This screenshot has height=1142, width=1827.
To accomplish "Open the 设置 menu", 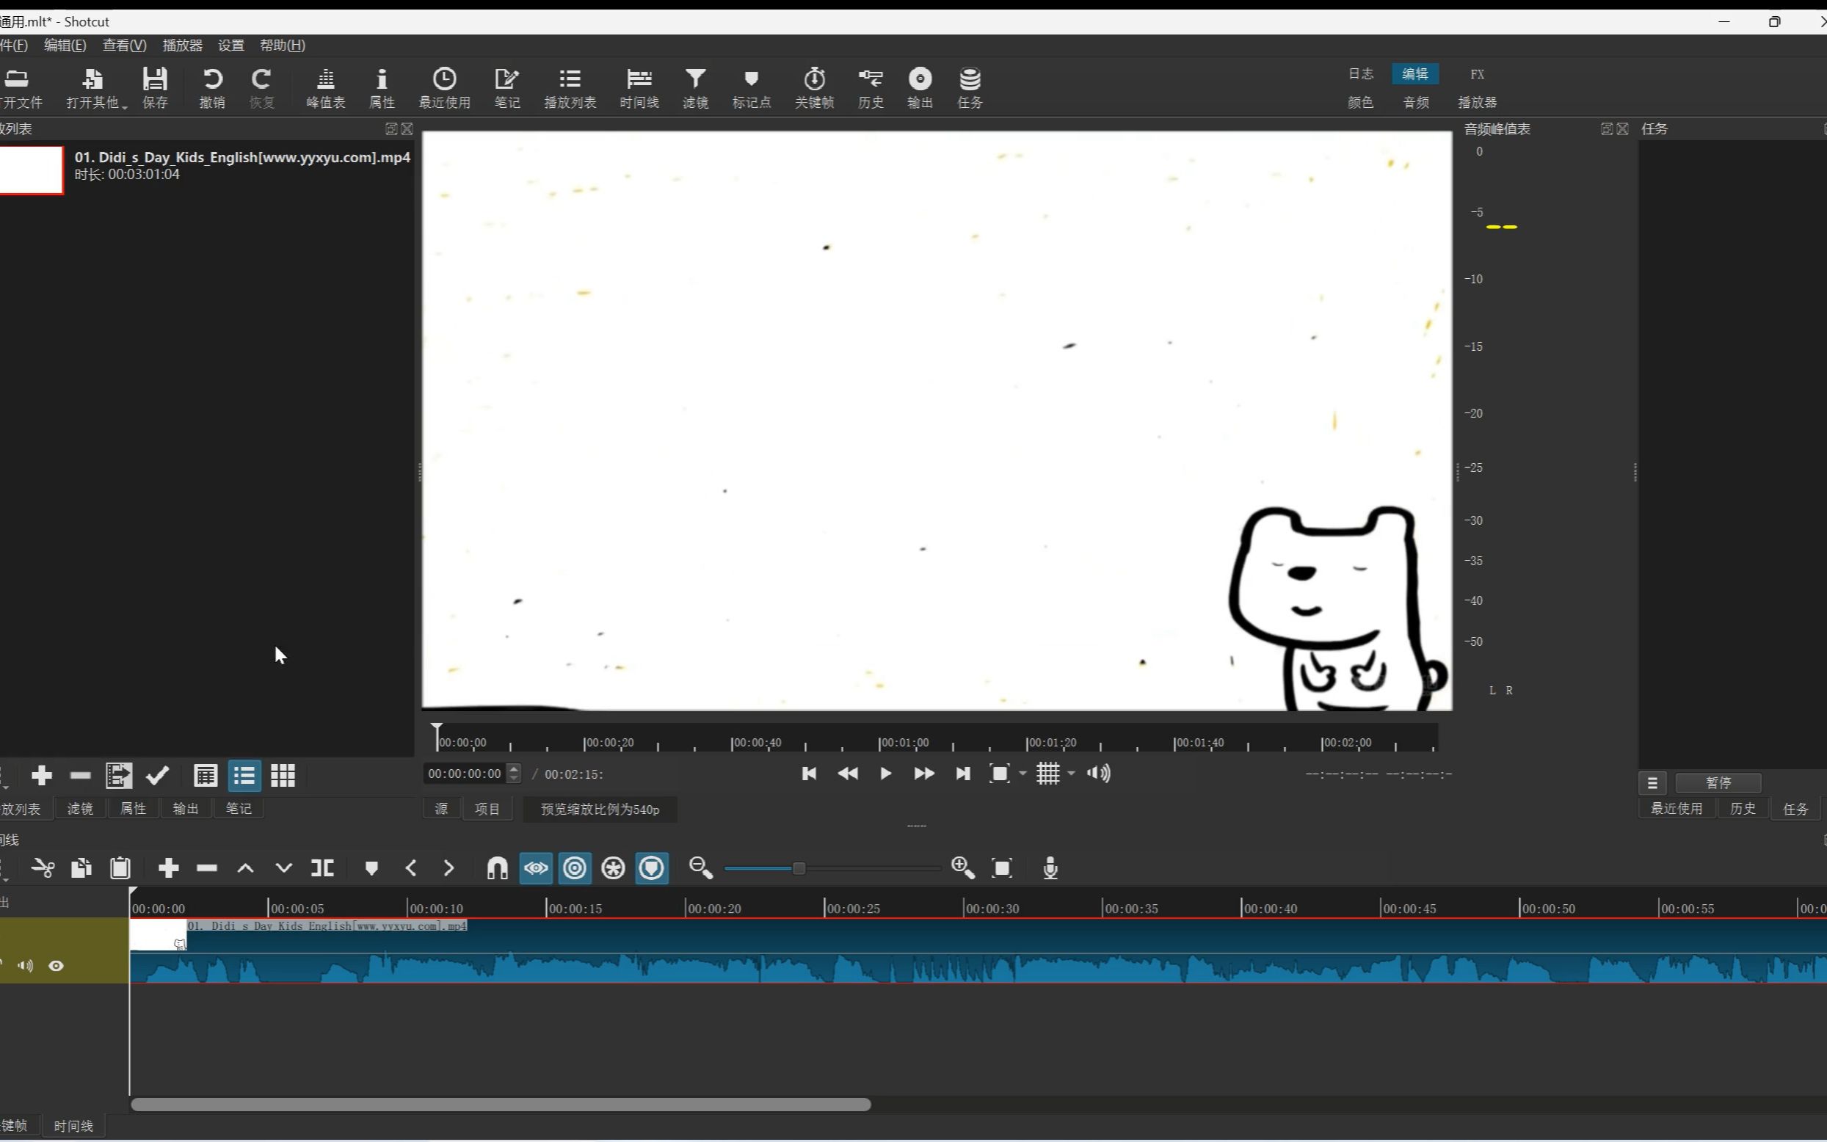I will pos(231,46).
